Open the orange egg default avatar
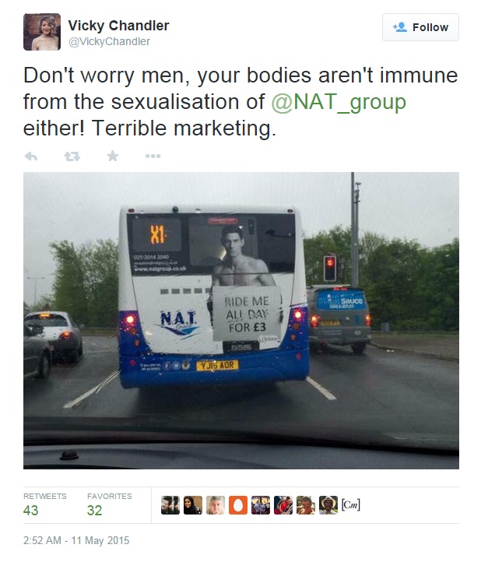Image resolution: width=481 pixels, height=562 pixels. tap(238, 505)
